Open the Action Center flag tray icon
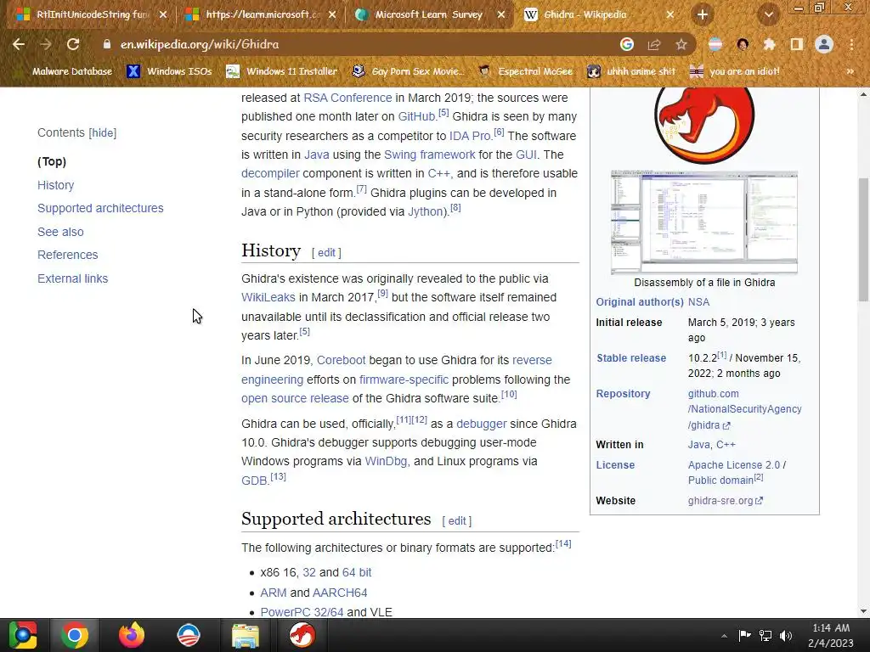The height and width of the screenshot is (652, 870). point(744,636)
